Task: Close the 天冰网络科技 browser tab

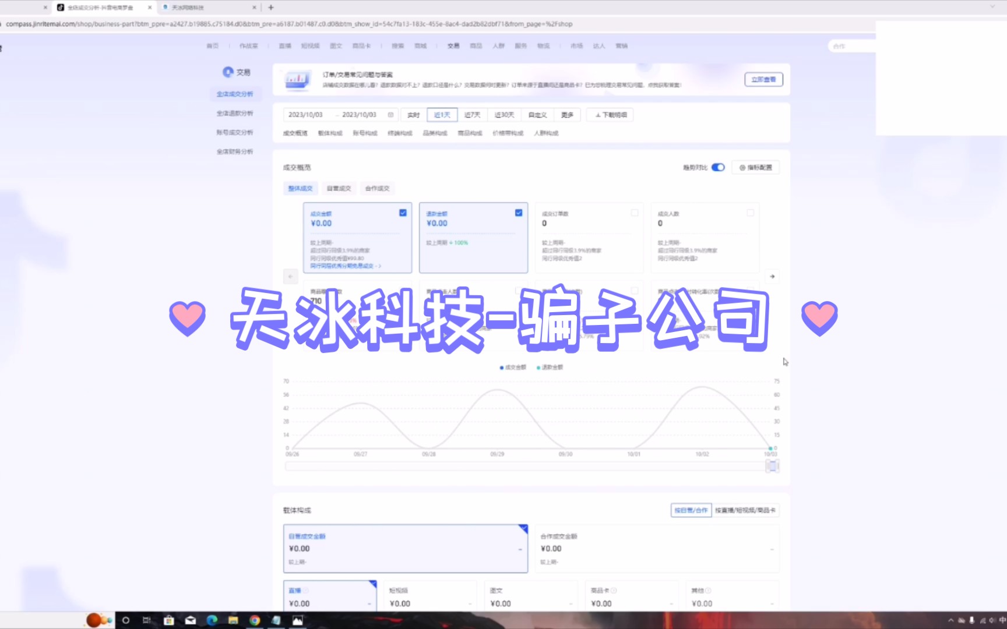Action: [x=254, y=8]
